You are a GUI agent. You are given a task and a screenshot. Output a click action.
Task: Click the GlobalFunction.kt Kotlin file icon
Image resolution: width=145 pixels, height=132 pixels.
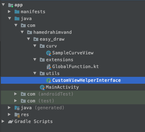coord(49,67)
